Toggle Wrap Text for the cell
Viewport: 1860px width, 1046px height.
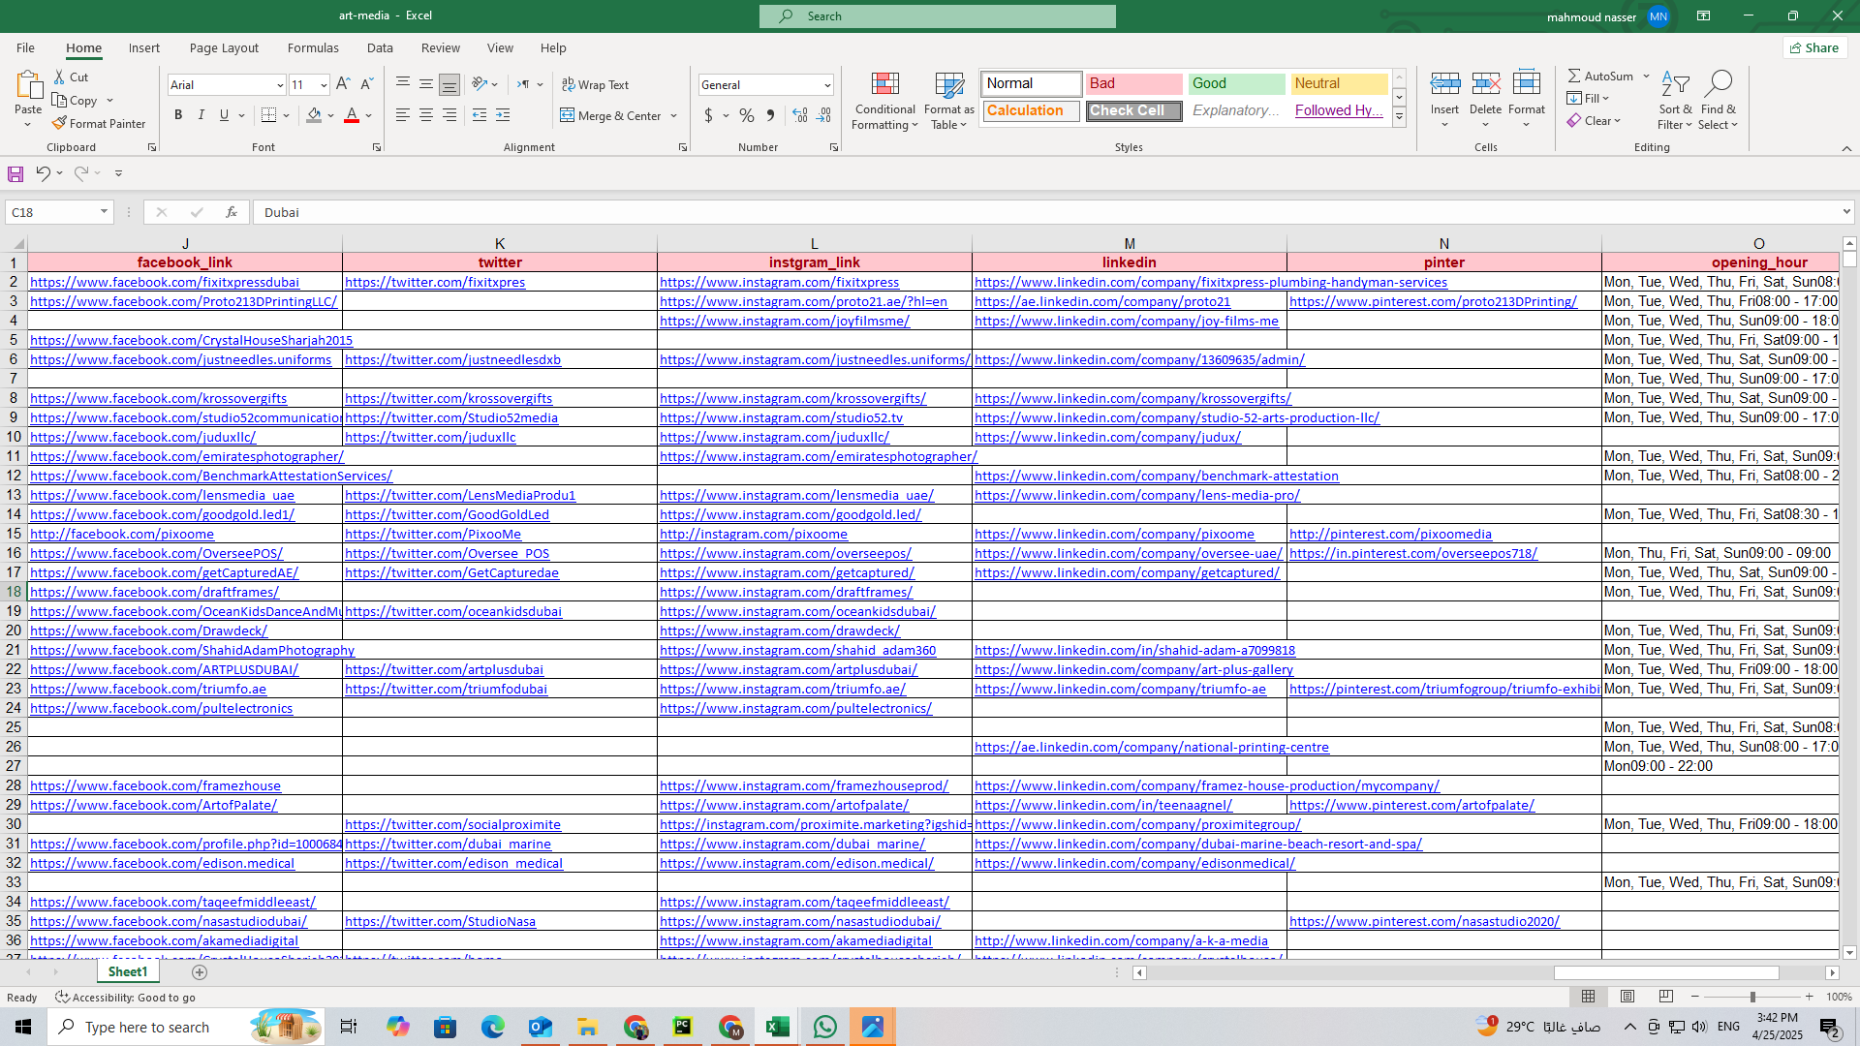point(595,84)
